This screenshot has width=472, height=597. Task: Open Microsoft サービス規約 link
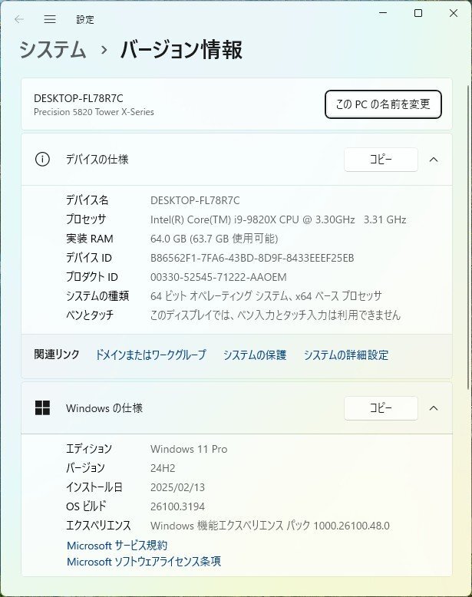117,546
